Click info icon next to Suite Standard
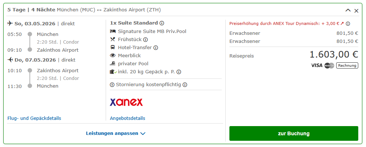366x147 pixels. (x=162, y=23)
